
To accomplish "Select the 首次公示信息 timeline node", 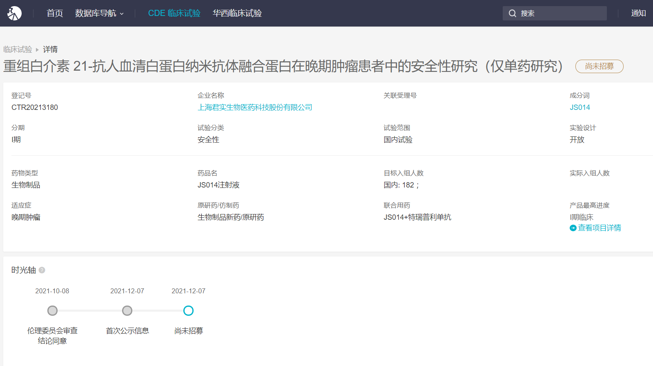I will click(127, 311).
